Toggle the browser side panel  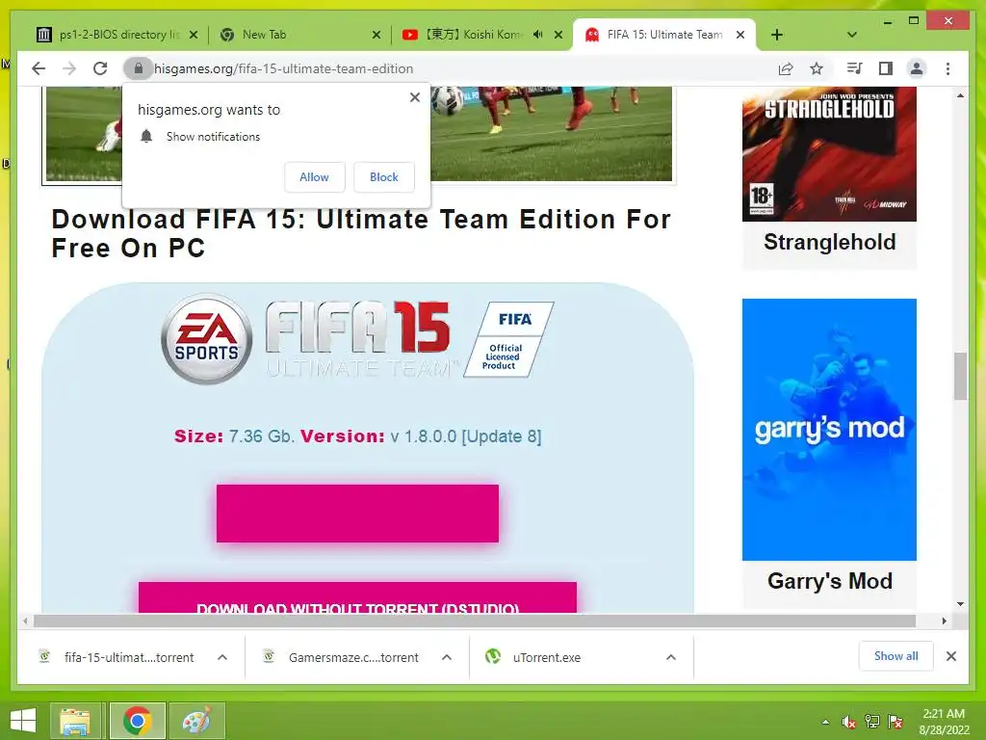point(886,68)
